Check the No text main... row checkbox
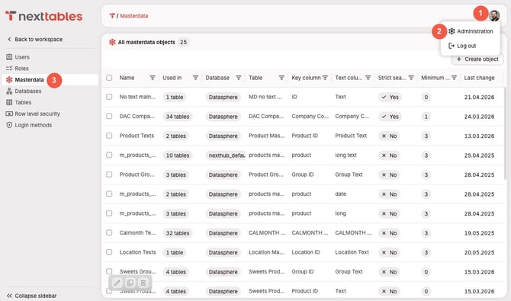 click(109, 97)
